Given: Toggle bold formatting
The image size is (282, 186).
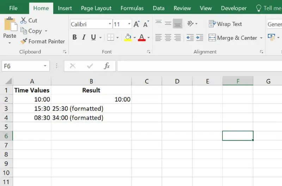Looking at the screenshot, I should coord(74,37).
